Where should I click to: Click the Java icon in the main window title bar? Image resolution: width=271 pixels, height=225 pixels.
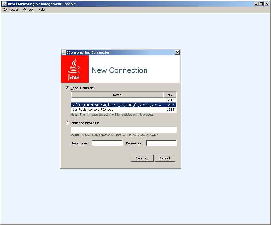pos(3,4)
